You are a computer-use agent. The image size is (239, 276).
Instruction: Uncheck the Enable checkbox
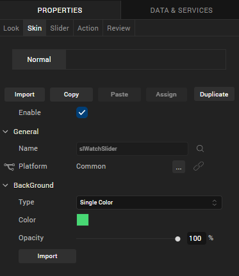[x=82, y=112]
